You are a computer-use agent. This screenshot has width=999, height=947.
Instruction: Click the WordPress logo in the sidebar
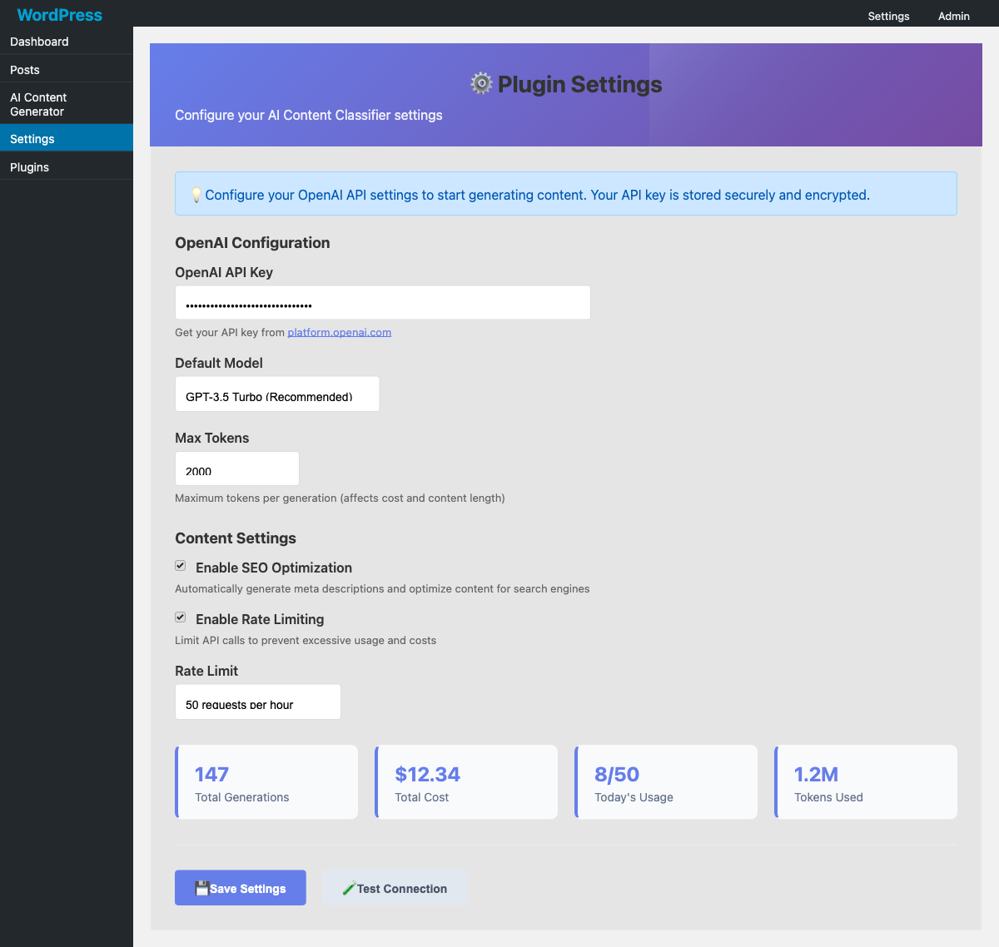tap(59, 15)
